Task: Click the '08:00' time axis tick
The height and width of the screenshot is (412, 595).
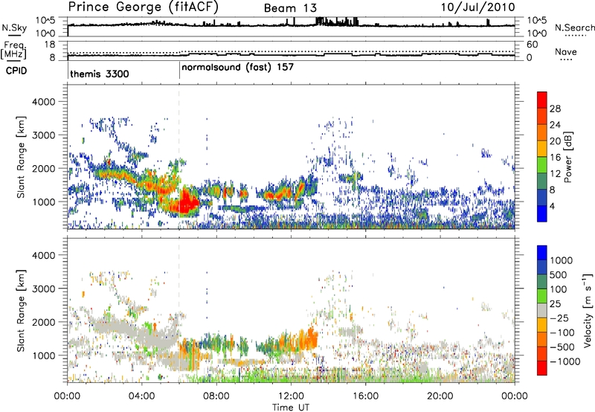Action: click(x=216, y=396)
